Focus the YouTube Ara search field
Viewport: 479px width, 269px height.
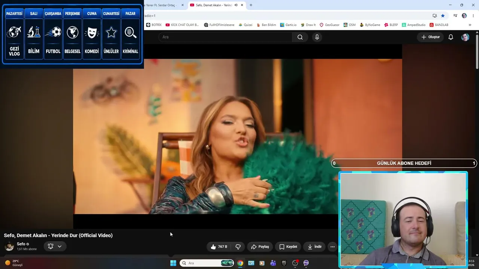click(225, 37)
